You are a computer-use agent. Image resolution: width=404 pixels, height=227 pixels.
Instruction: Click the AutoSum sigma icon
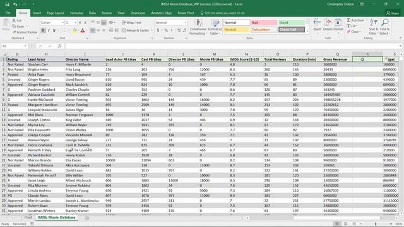pos(348,20)
